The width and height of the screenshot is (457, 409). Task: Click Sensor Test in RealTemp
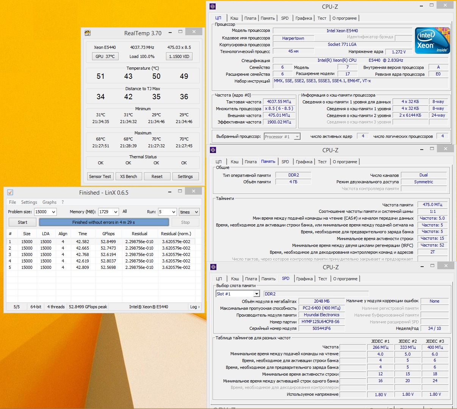click(100, 176)
